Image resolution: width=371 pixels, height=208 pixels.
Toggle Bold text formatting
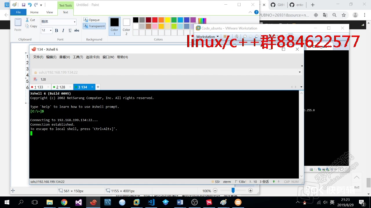57,30
